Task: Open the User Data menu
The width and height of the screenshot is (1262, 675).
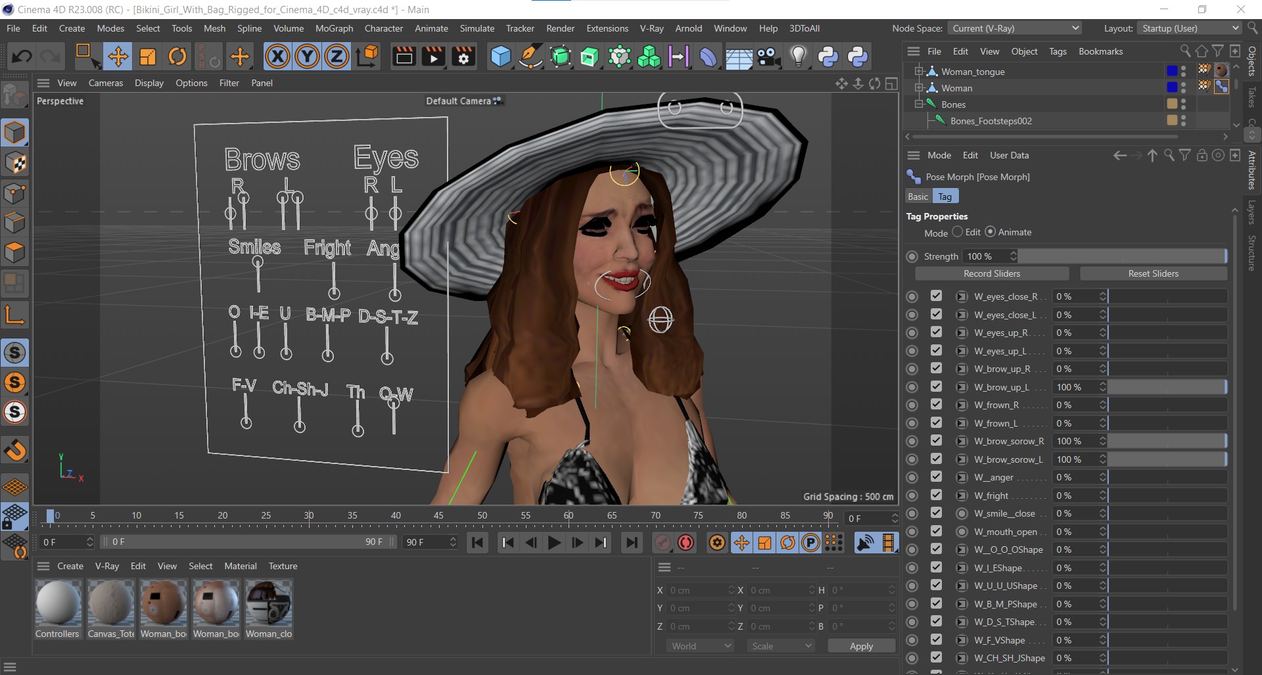Action: (1009, 155)
